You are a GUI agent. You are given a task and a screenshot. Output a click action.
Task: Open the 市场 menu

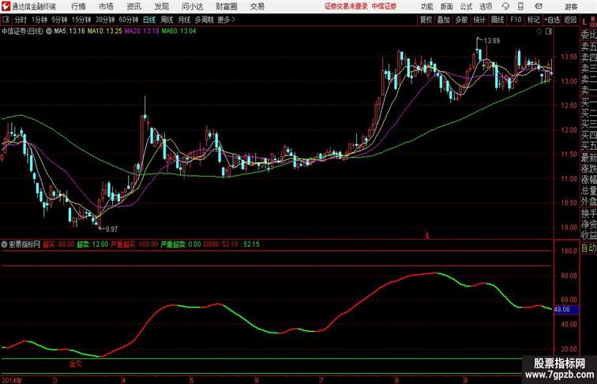coord(107,6)
